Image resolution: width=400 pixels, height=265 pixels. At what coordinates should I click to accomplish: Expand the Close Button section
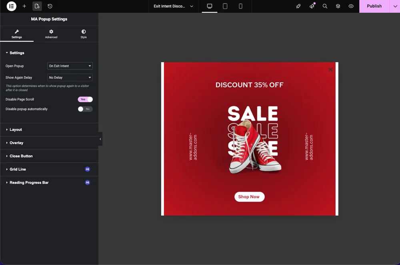pos(49,156)
